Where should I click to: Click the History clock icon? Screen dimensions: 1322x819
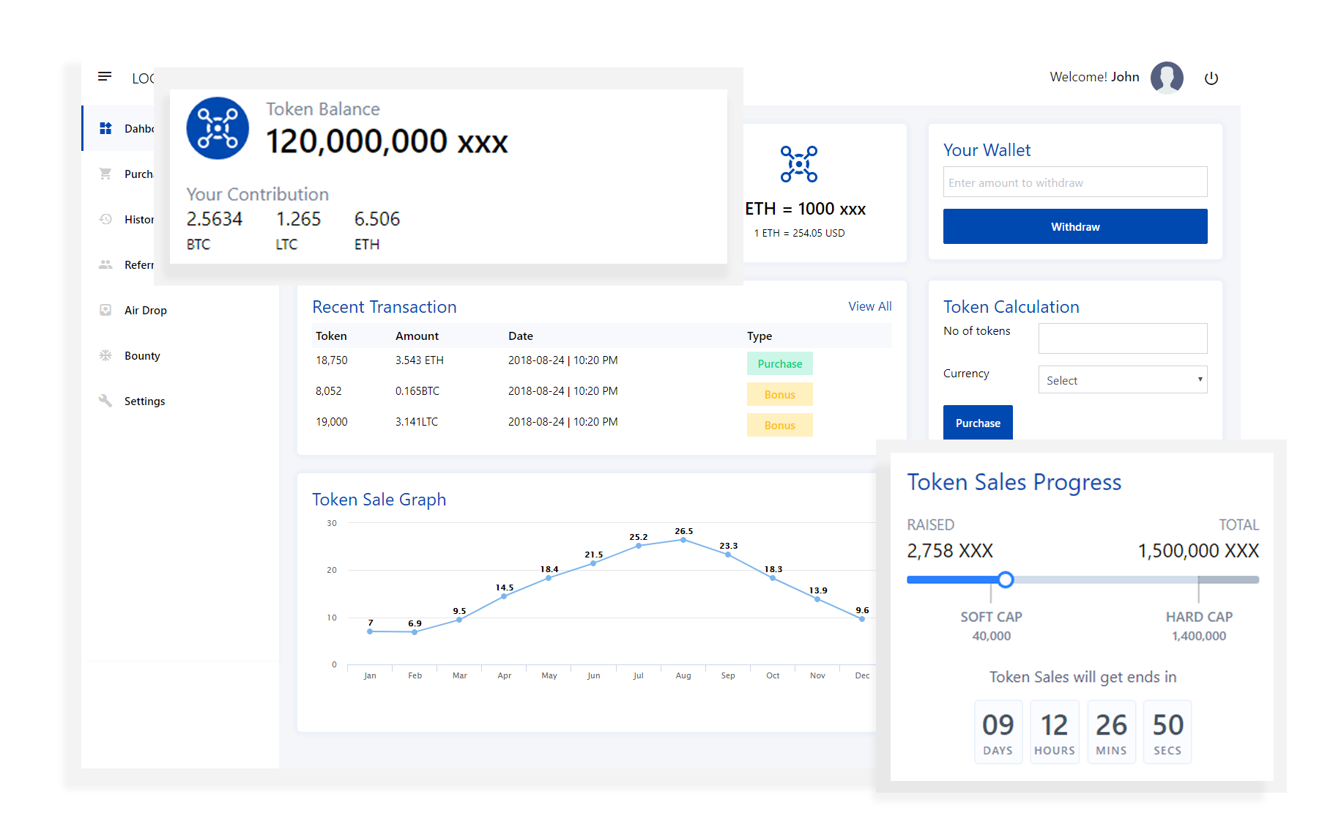105,219
